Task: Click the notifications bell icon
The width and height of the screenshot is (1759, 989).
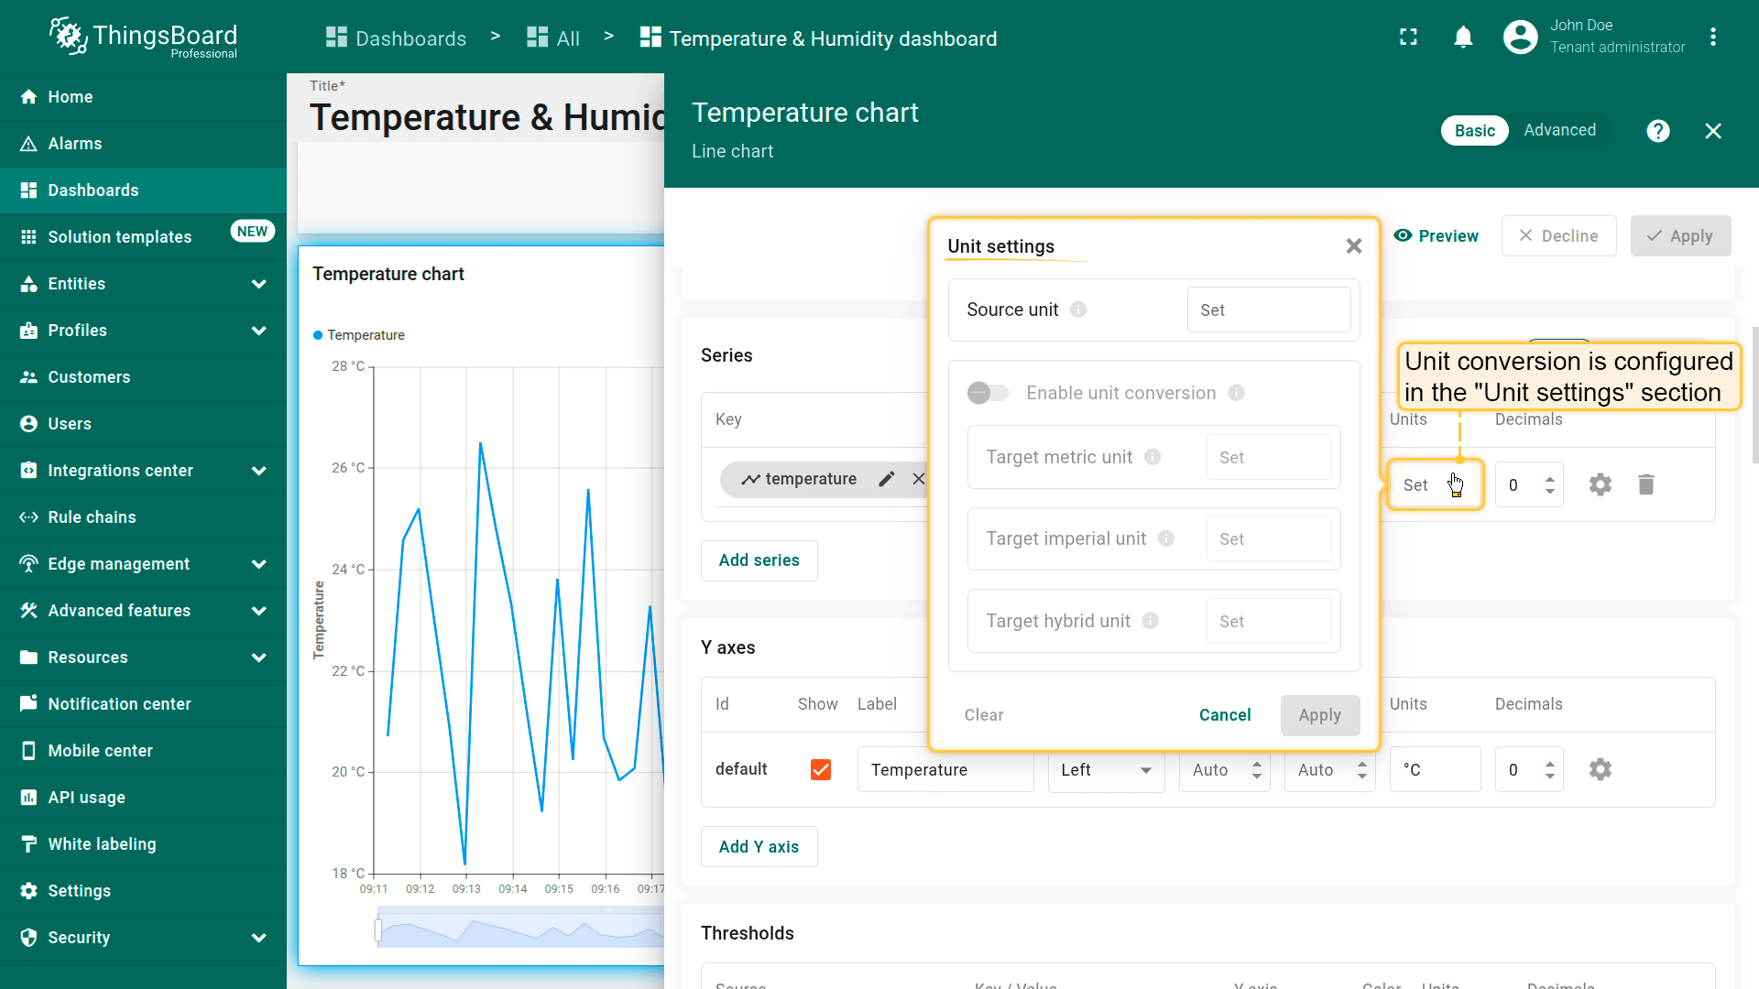Action: pyautogui.click(x=1463, y=38)
